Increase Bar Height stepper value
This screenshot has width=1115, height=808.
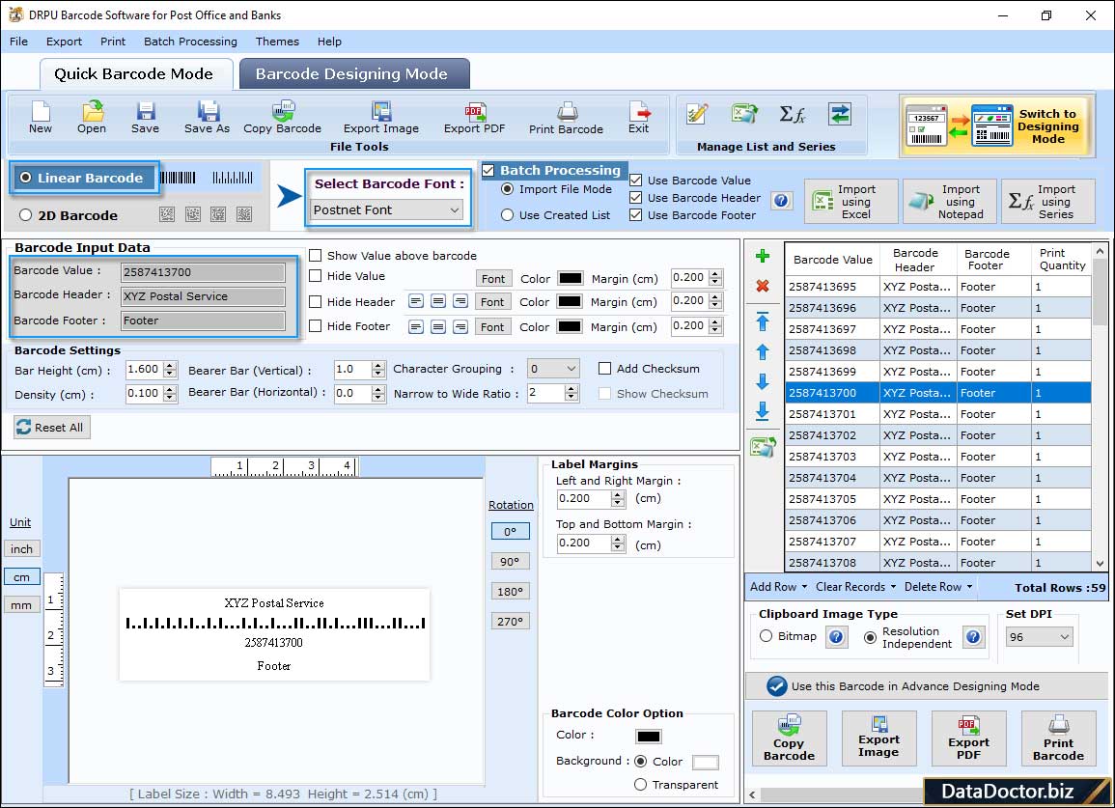169,365
